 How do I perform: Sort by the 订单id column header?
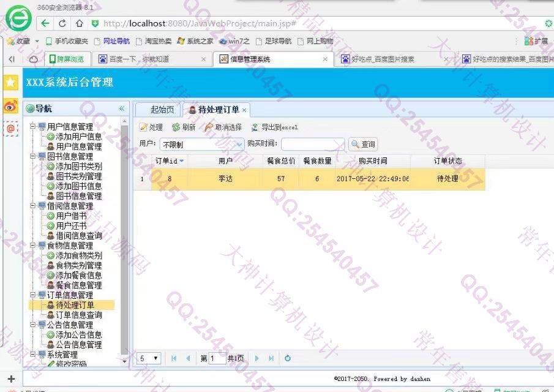pos(167,161)
